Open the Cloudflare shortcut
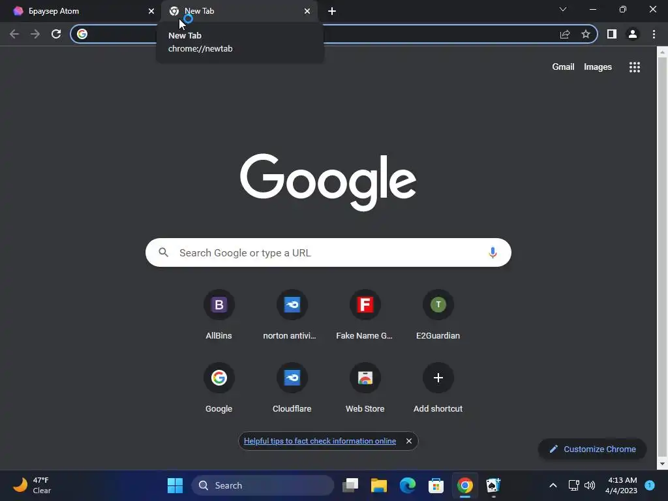668x501 pixels. click(x=292, y=387)
